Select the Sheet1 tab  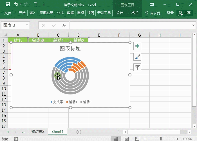[57, 132]
